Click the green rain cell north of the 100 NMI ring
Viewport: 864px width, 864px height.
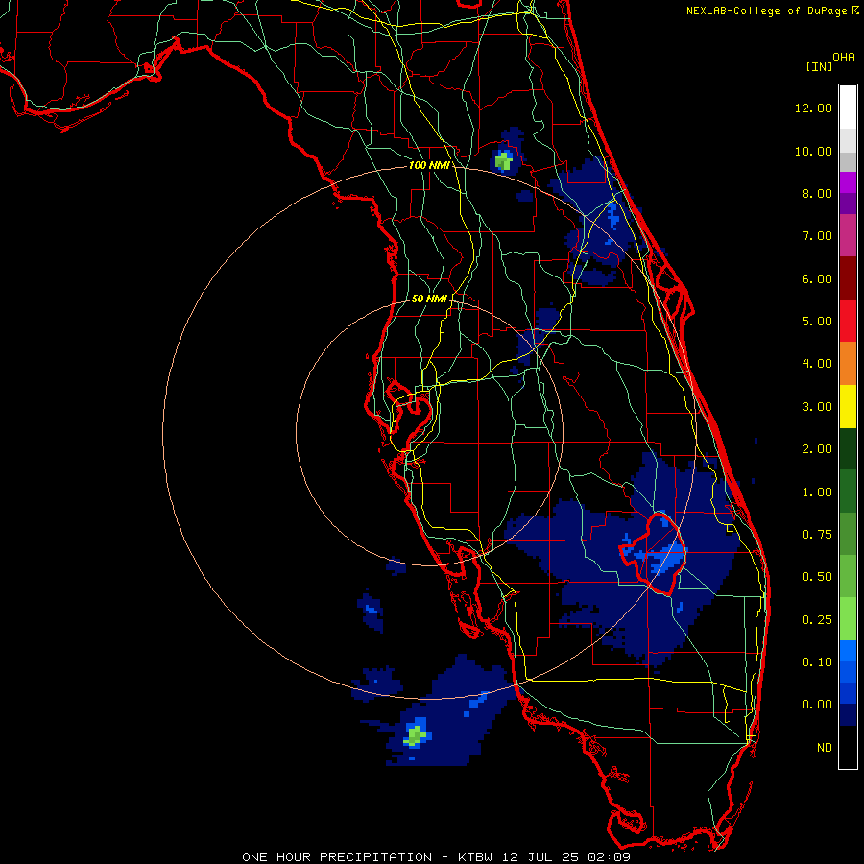pos(503,161)
